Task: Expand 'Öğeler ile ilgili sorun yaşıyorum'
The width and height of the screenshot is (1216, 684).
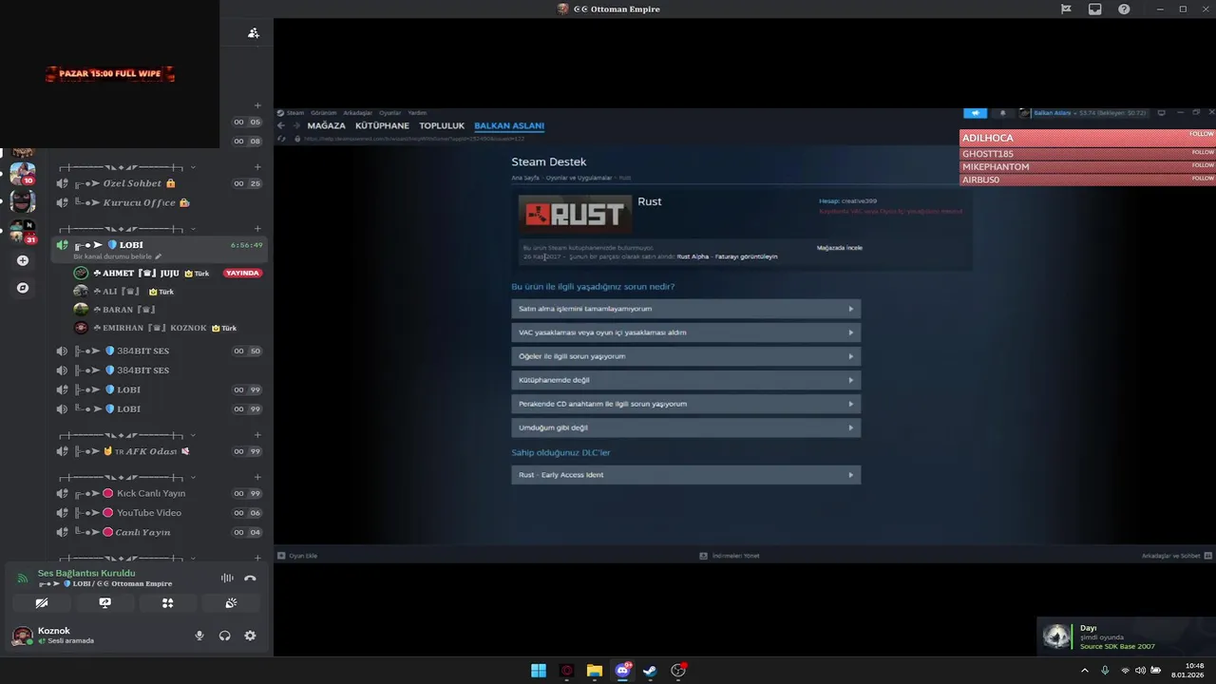Action: [686, 356]
